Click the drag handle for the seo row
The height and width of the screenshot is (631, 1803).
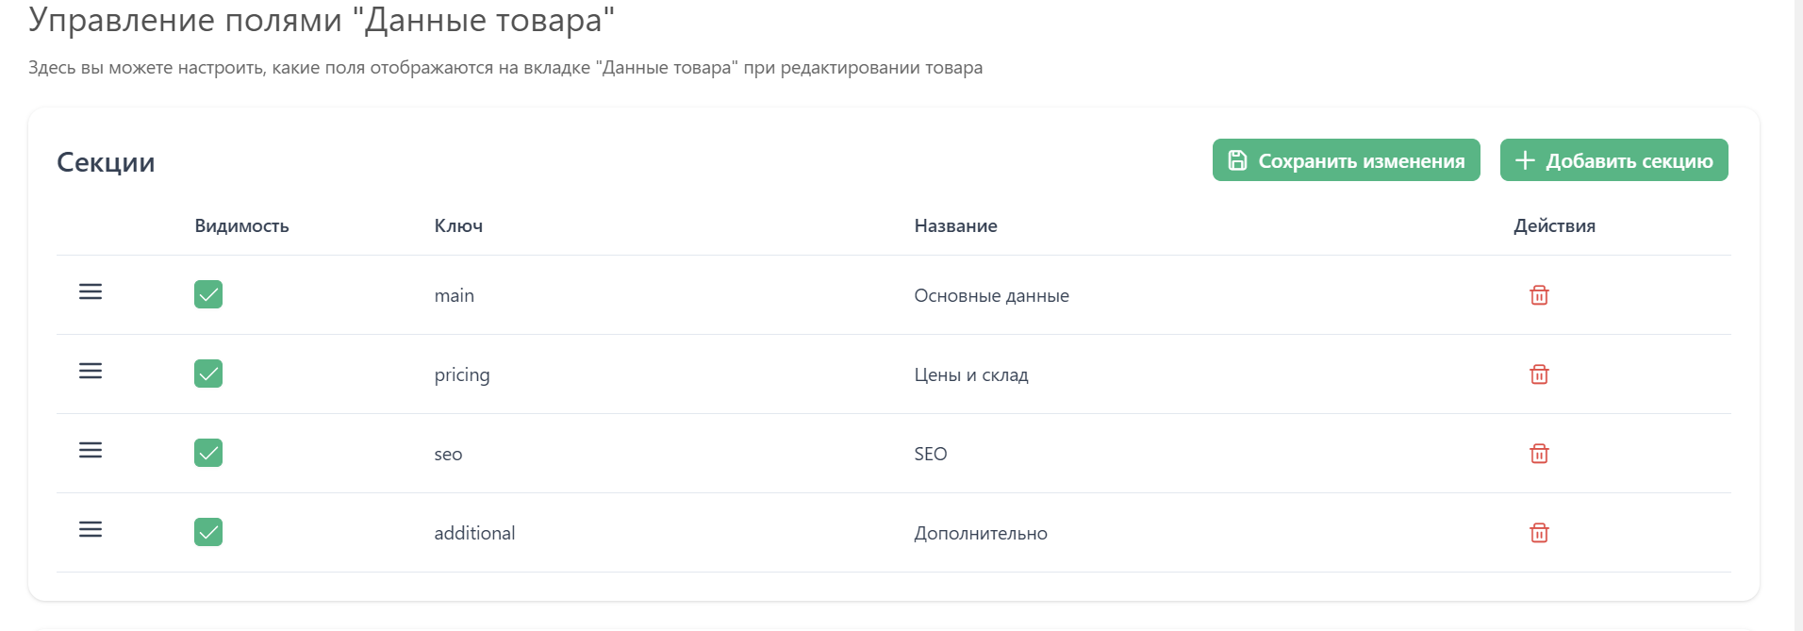(x=91, y=451)
